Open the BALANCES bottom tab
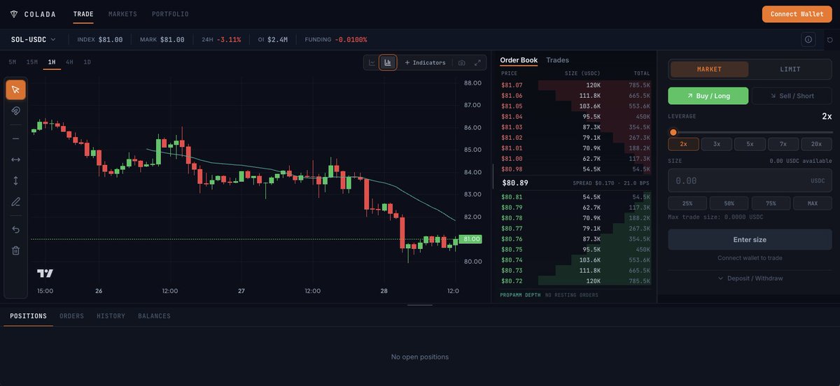The image size is (840, 386). coord(154,316)
